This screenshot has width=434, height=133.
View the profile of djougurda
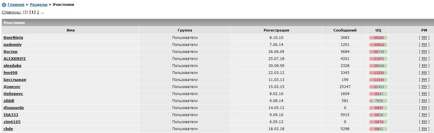(13, 108)
